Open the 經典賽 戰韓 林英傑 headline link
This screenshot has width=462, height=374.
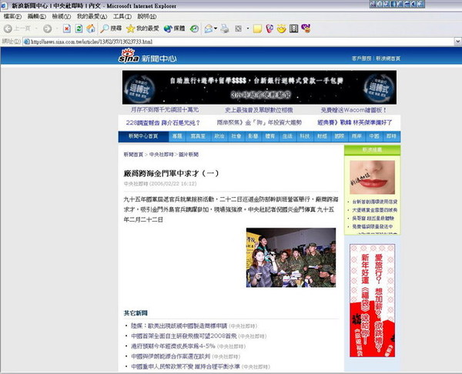point(355,122)
